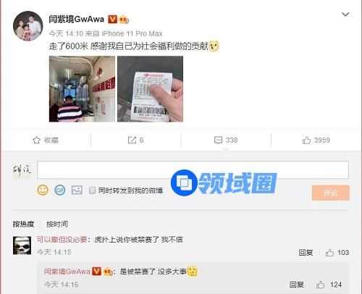This screenshot has height=294, width=362.
Task: Sort comments by popularity tab
Action: pos(23,224)
